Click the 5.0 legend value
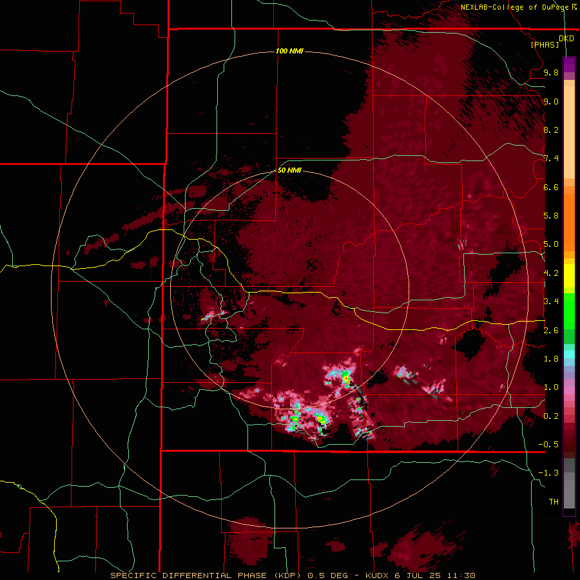Screen dimensions: 580x580 551,244
